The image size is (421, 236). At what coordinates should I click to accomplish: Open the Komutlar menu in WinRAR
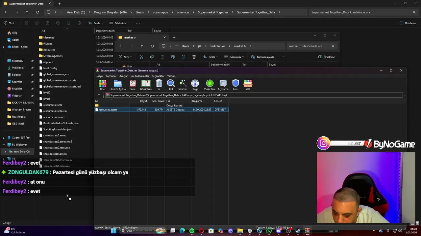[111, 76]
